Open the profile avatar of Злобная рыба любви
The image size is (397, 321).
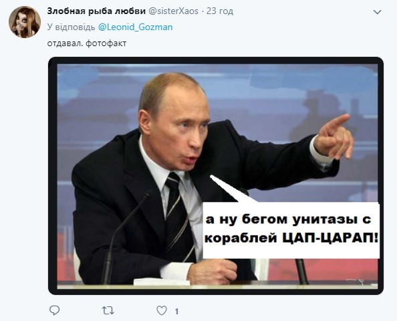tap(25, 22)
